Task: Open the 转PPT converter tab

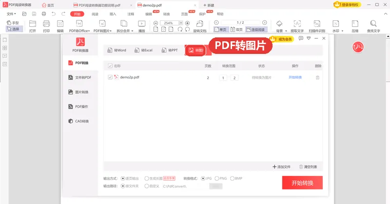Action: point(170,51)
